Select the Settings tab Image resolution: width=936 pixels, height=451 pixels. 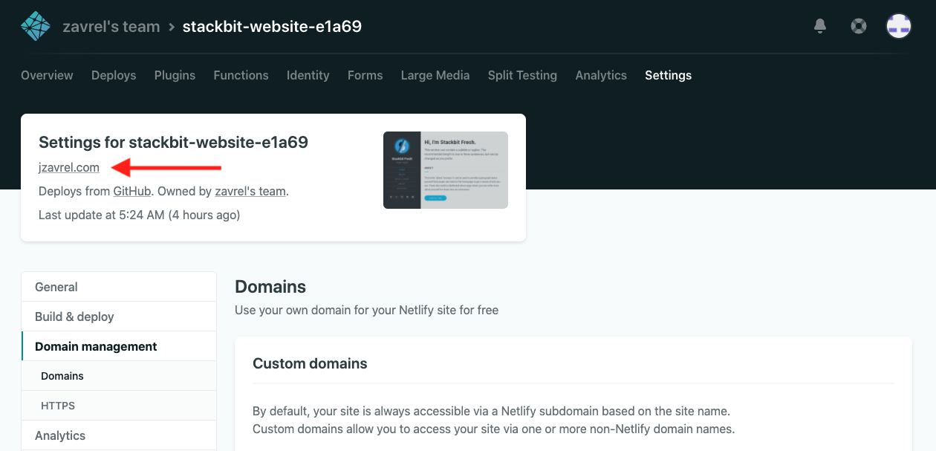point(668,75)
